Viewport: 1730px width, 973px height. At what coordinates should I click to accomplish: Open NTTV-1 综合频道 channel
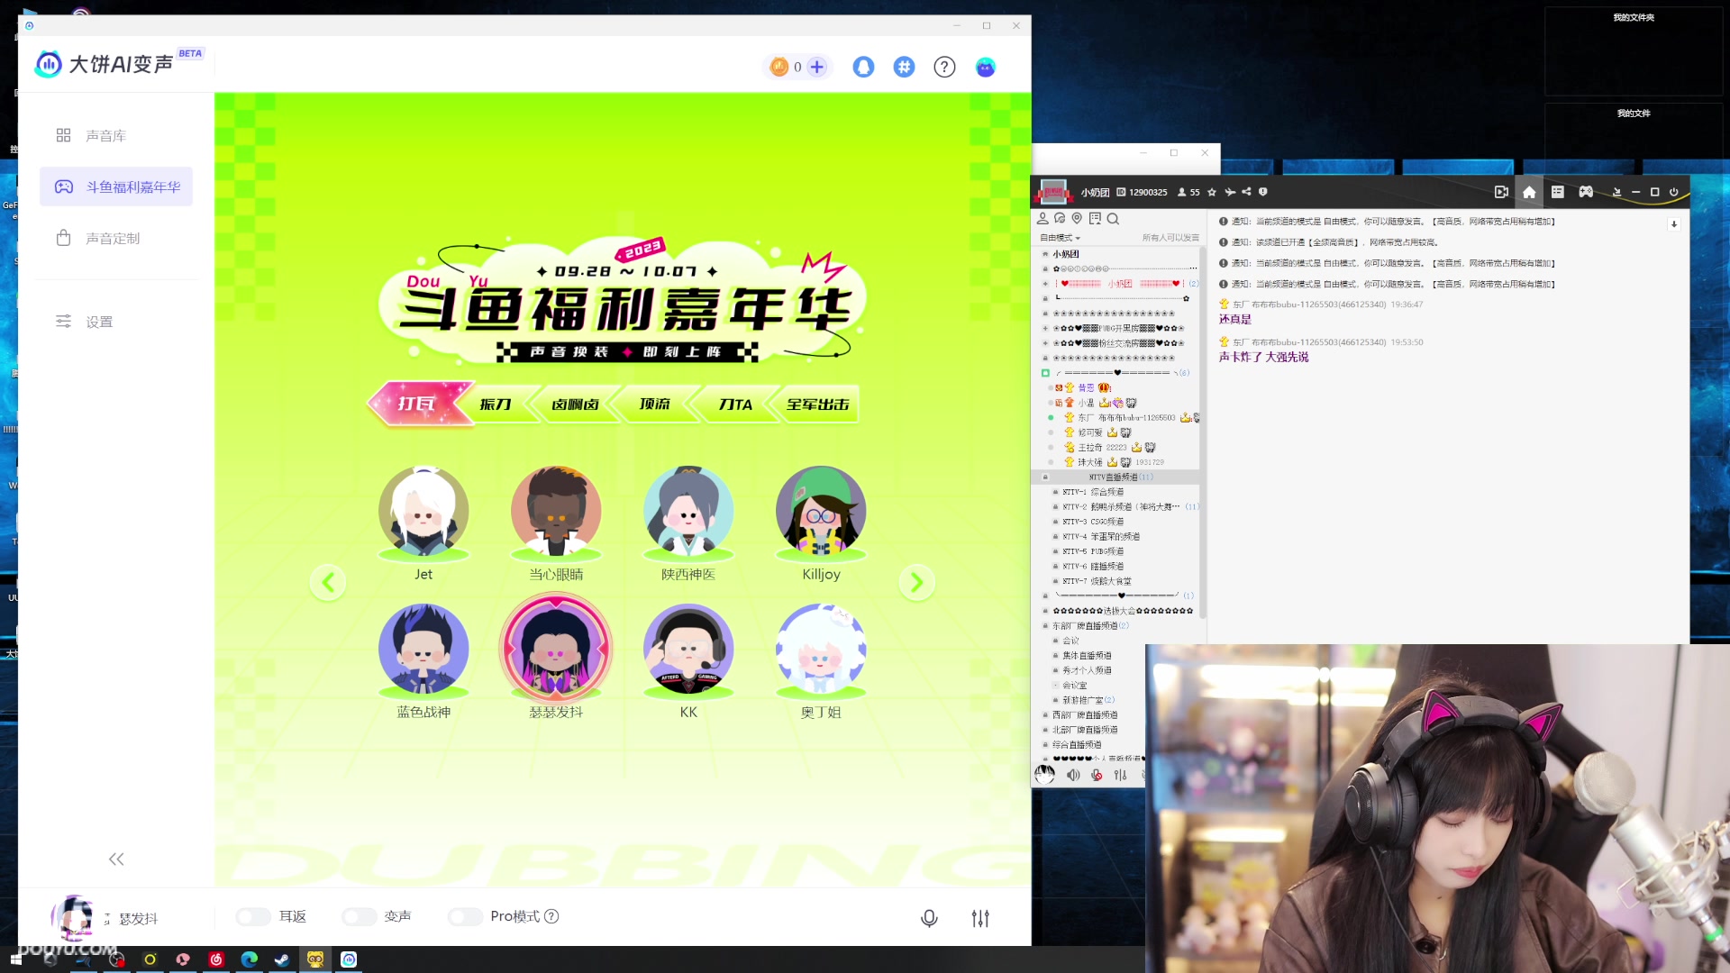(1093, 492)
